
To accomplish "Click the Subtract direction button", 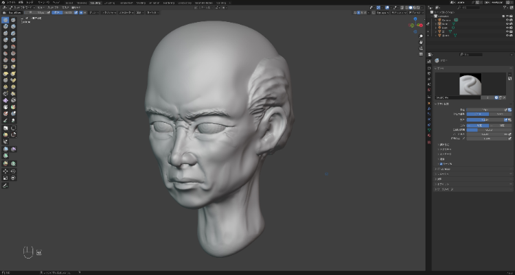I will 501,125.
